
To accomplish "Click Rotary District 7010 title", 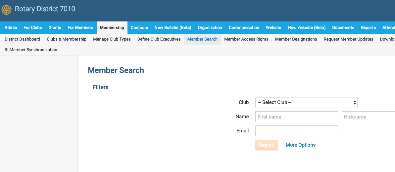I will pyautogui.click(x=45, y=9).
